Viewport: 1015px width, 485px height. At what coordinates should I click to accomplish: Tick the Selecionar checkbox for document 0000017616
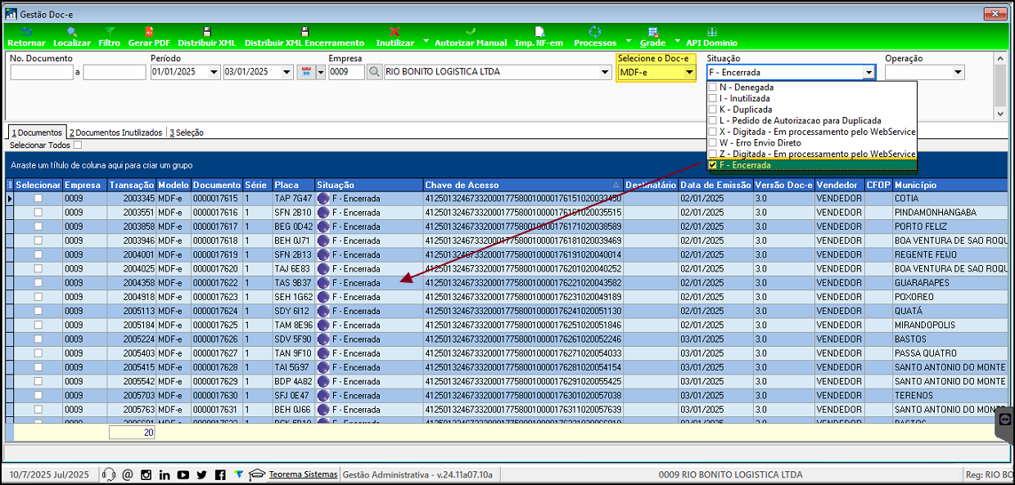[x=38, y=213]
